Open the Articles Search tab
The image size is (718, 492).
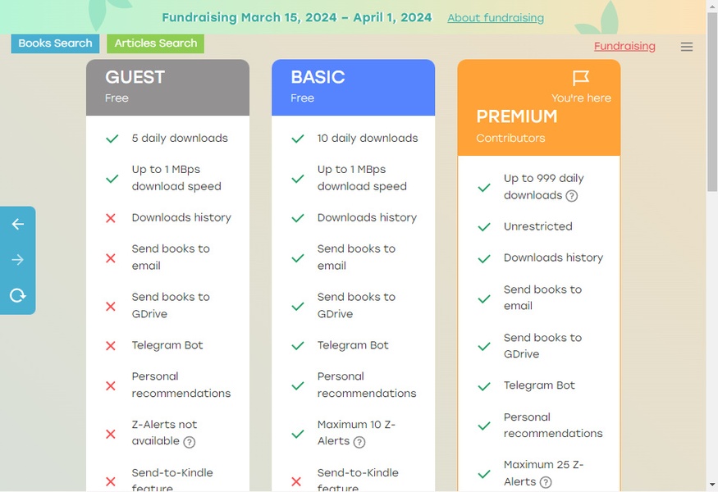click(x=155, y=43)
